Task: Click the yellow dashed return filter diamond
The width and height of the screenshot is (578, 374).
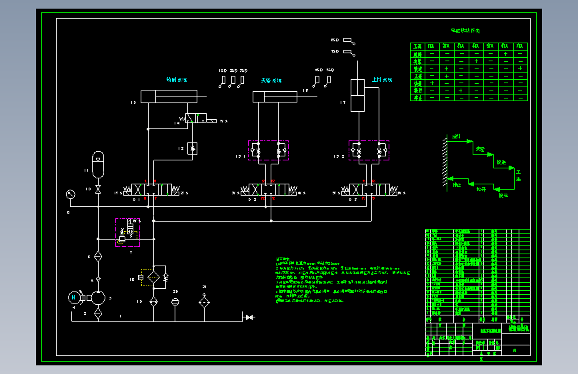Action: click(153, 278)
